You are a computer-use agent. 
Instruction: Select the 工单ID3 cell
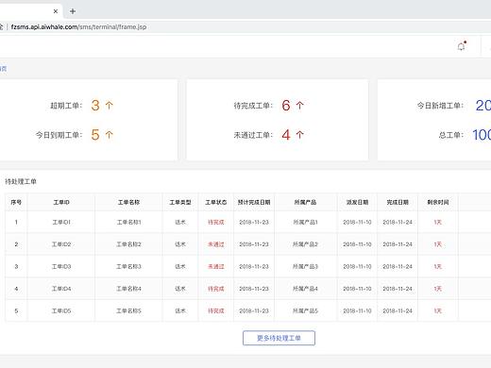coord(61,267)
